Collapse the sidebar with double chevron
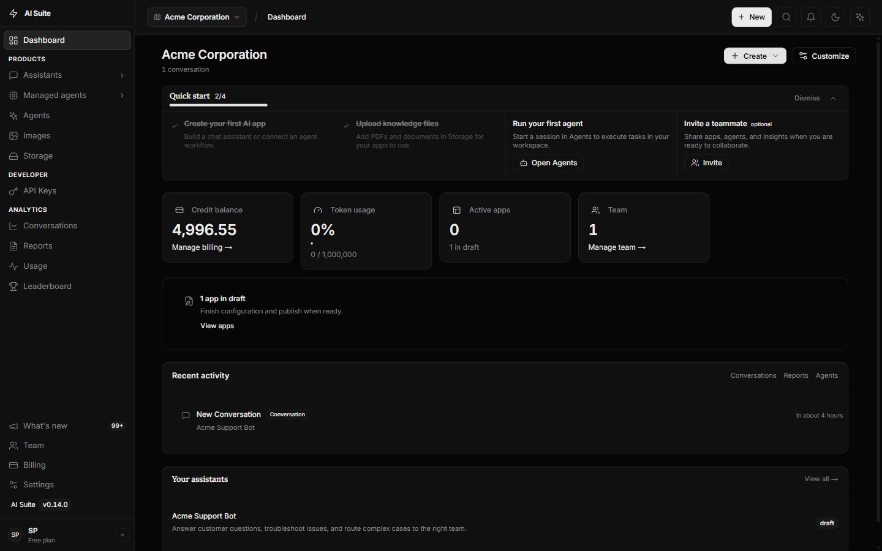882x551 pixels. pyautogui.click(x=123, y=535)
